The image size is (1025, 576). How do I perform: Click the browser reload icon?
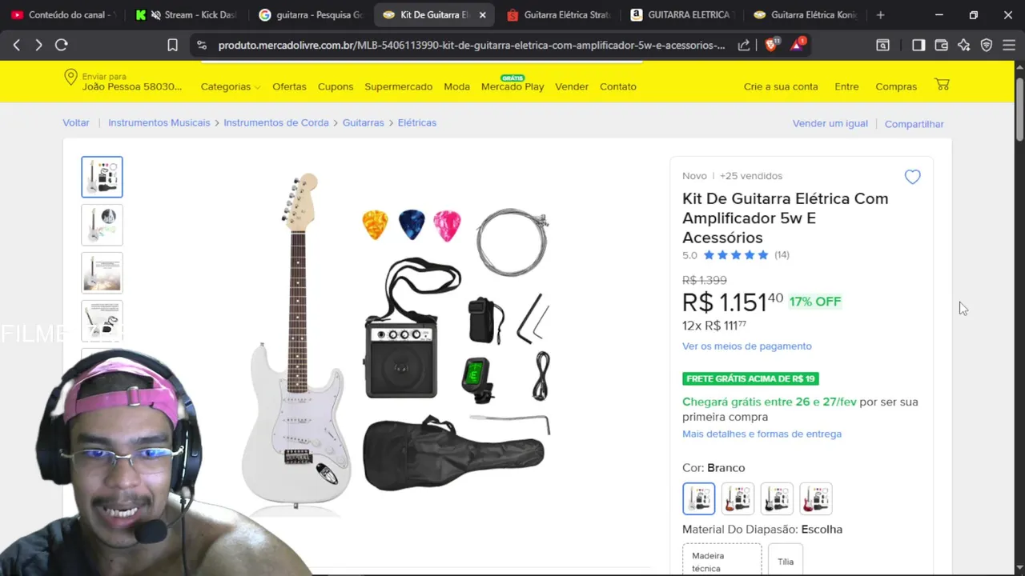click(61, 45)
